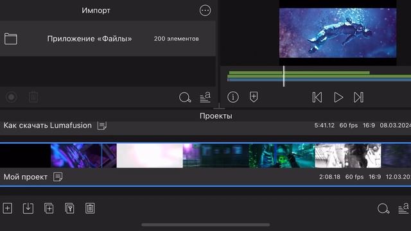Select the Приложение «Файлы» row
This screenshot has height=231, width=411.
pyautogui.click(x=108, y=38)
